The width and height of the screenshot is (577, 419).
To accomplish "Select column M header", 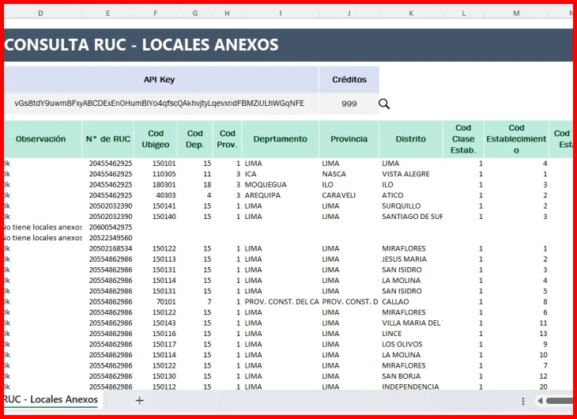I will tap(516, 13).
